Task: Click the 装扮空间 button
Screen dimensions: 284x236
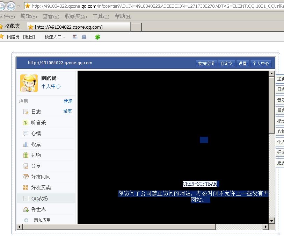Action: [x=206, y=63]
